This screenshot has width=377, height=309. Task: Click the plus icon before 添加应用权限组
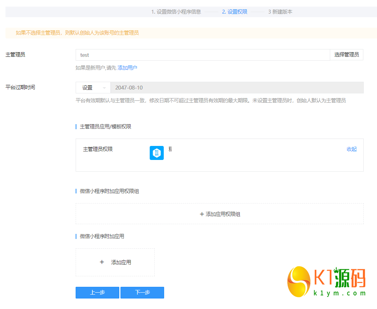click(x=202, y=214)
